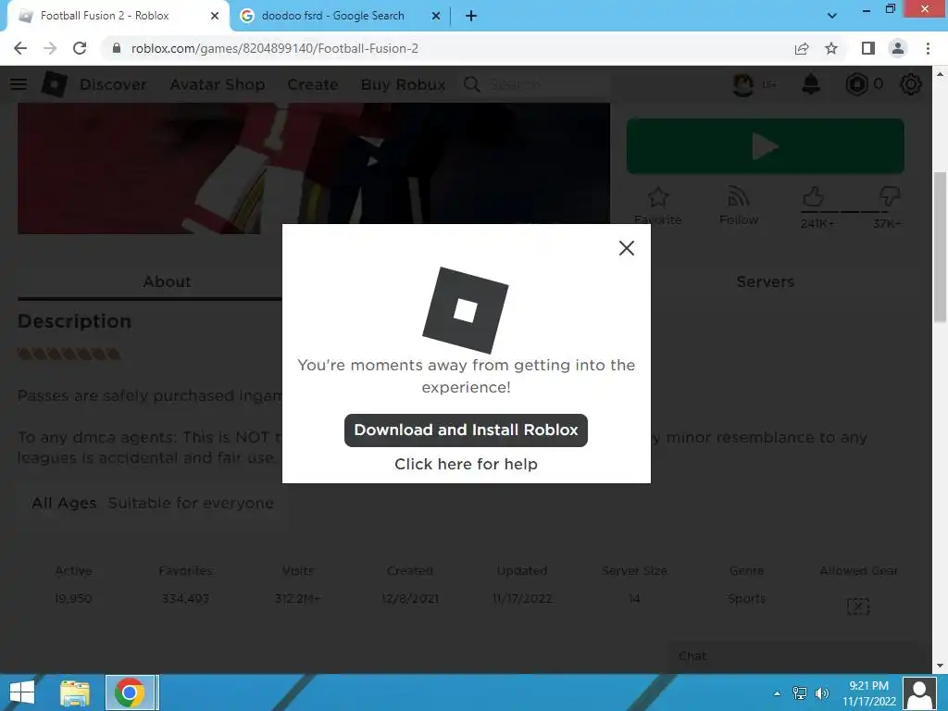Click Updated date 11/17/2022
The width and height of the screenshot is (948, 711).
coord(522,599)
